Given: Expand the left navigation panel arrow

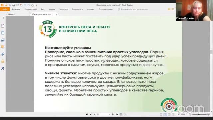Looking at the screenshot, I should click(4, 18).
